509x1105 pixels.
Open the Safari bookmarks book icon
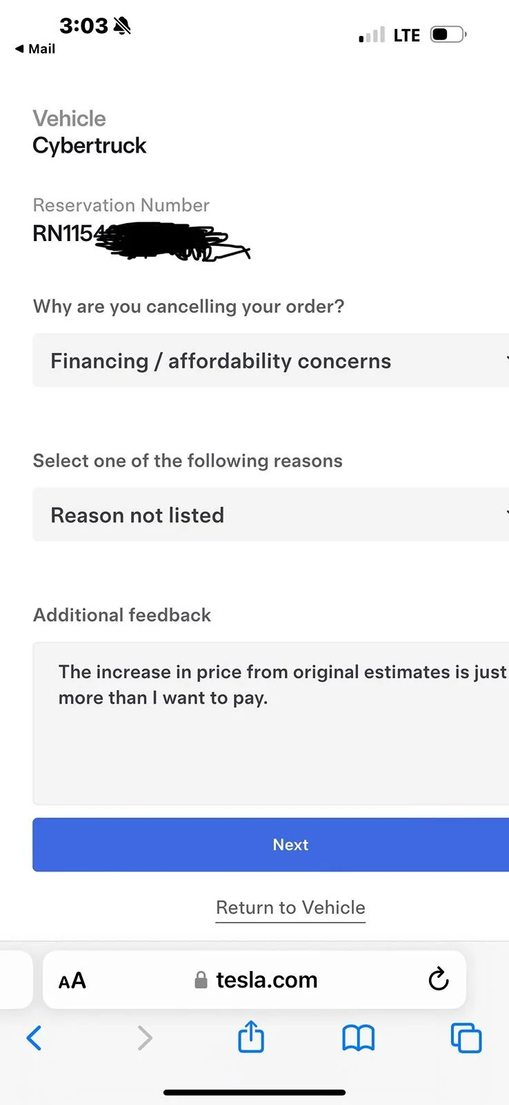tap(358, 1038)
